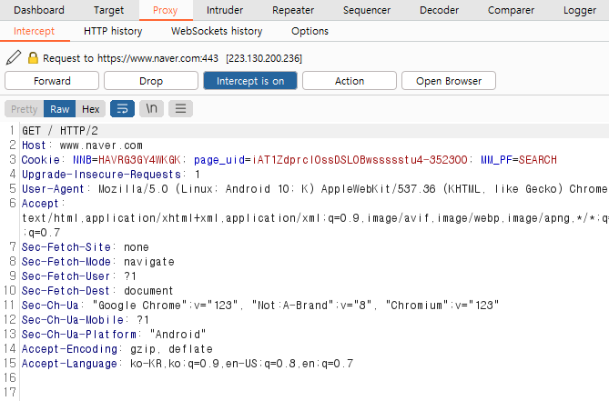Click the Mozilla/5.0 user agent value
609x401 pixels.
133,189
